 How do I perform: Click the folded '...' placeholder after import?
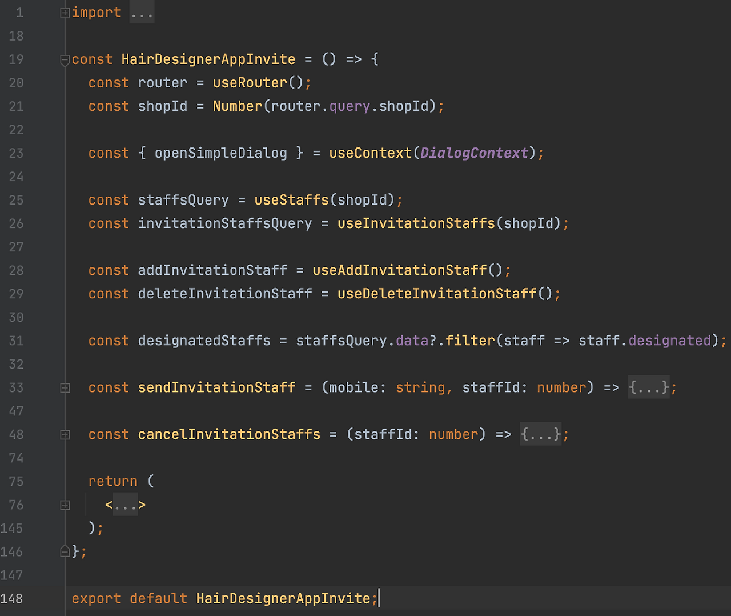point(142,13)
